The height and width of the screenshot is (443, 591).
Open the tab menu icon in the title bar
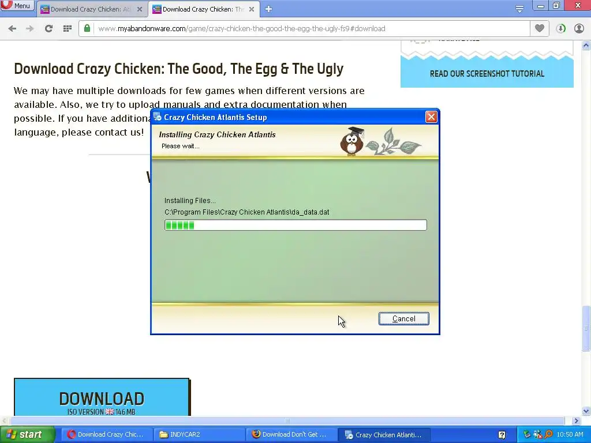click(x=519, y=9)
